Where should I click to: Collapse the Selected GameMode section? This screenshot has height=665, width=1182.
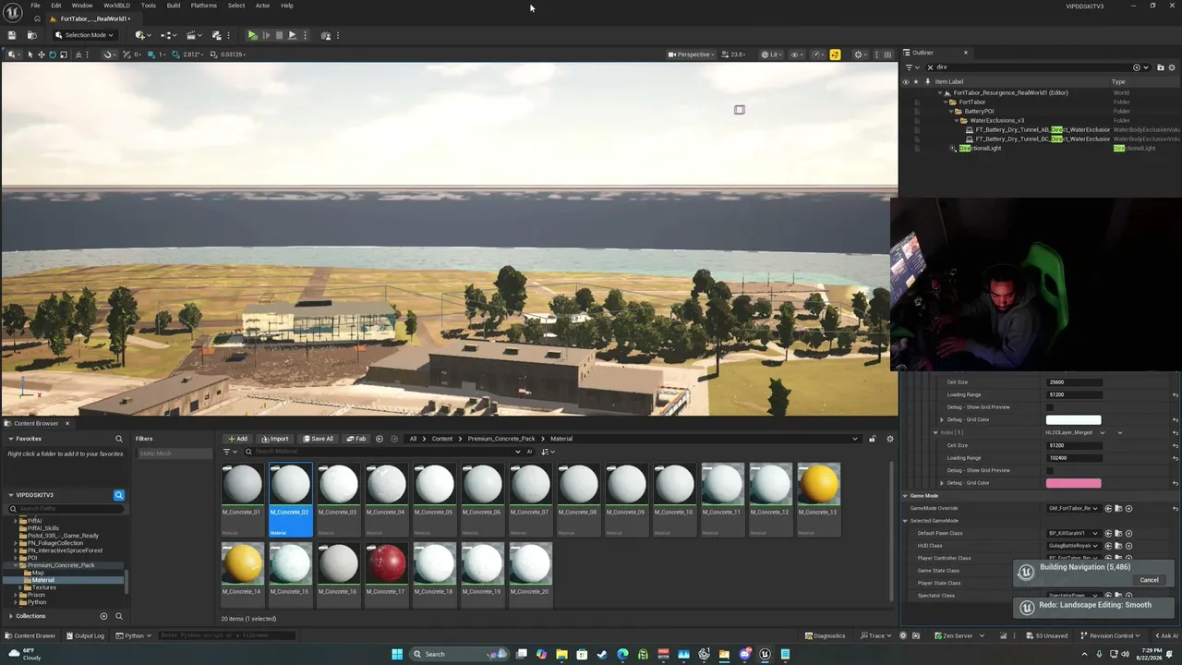pos(905,521)
